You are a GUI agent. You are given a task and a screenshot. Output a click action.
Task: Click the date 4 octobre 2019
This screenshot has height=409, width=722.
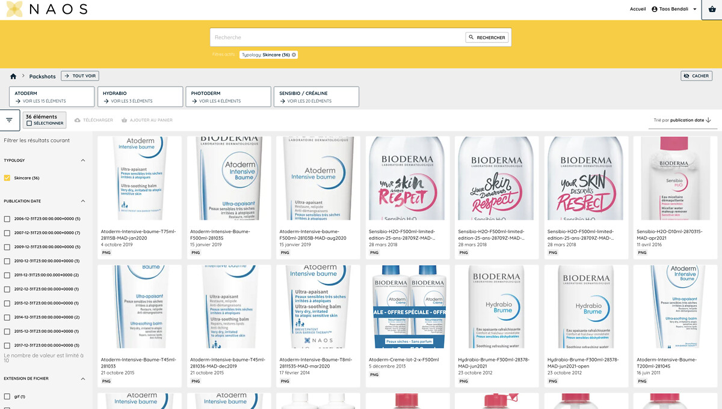[117, 244]
